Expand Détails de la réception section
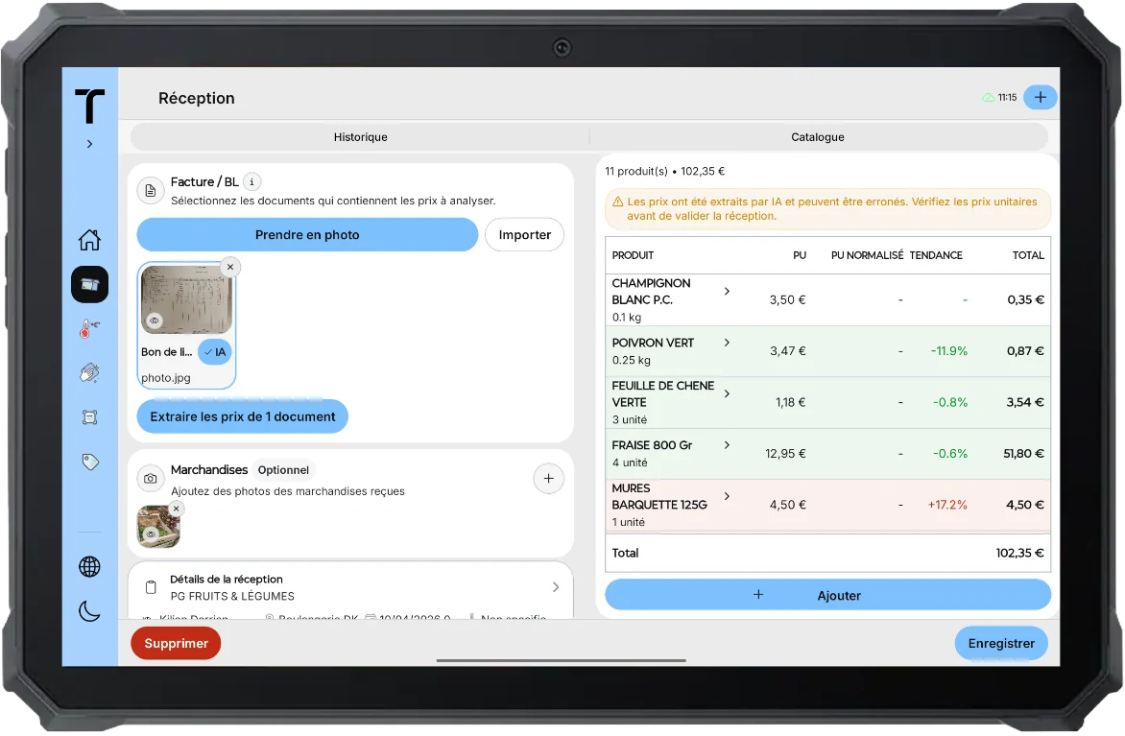The width and height of the screenshot is (1125, 736). click(x=556, y=587)
